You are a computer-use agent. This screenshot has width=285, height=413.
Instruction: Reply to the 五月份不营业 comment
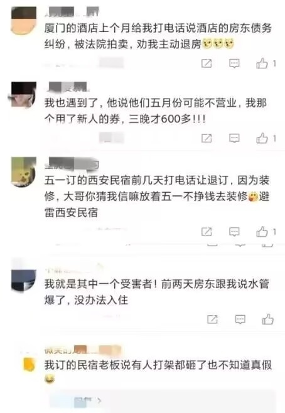point(234,138)
